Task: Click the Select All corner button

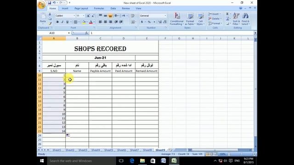Action: click(40, 38)
